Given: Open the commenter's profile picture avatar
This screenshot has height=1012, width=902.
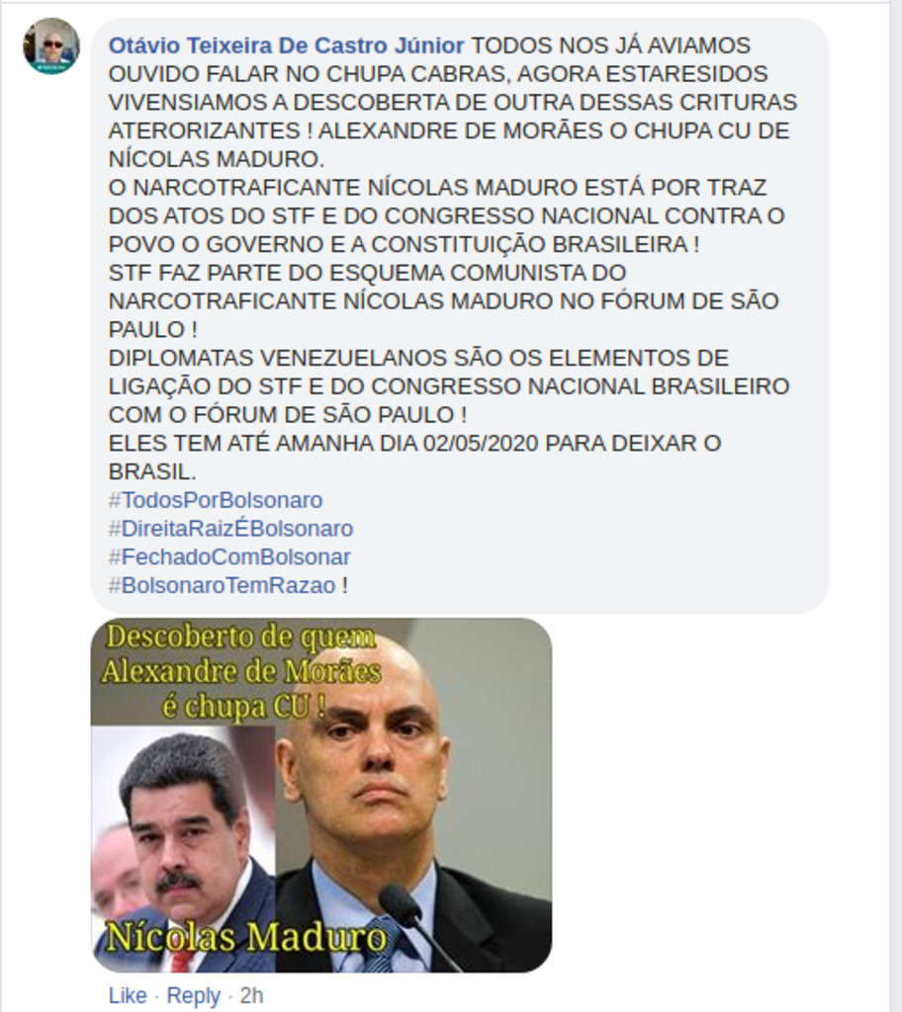Looking at the screenshot, I should [51, 45].
